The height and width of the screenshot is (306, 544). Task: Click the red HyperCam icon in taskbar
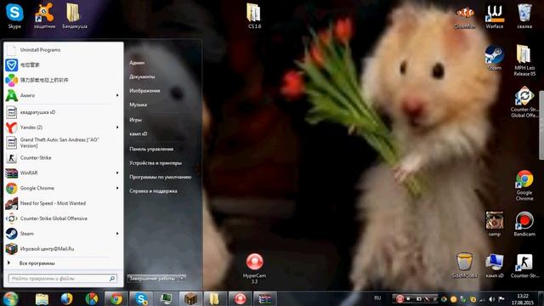coord(240,298)
